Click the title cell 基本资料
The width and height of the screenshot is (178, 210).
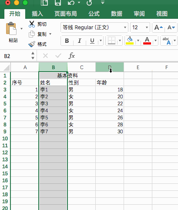(67, 76)
